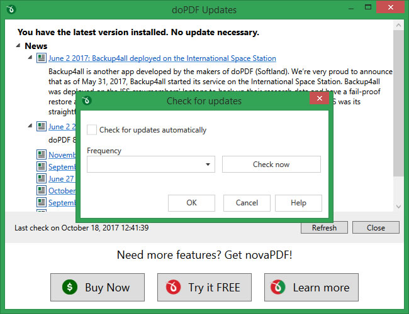The image size is (409, 314).
Task: Maximize the doPDF Updates window
Action: pyautogui.click(x=368, y=8)
